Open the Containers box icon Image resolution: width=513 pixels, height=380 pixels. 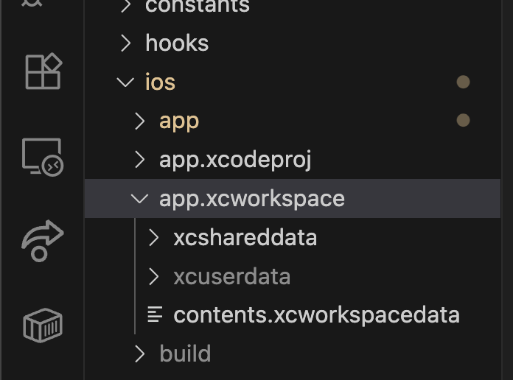tap(43, 325)
